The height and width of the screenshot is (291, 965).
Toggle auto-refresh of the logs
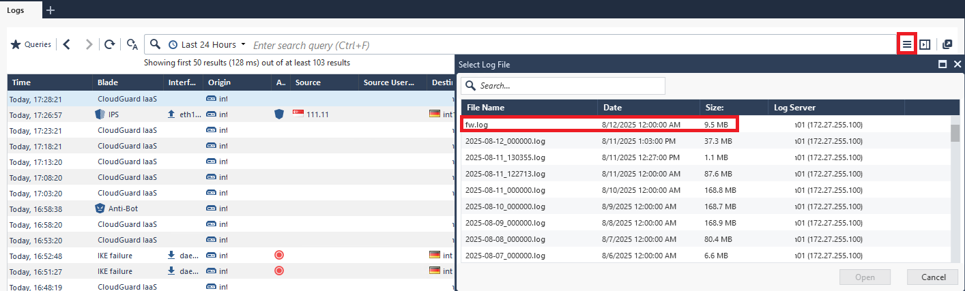click(x=132, y=44)
